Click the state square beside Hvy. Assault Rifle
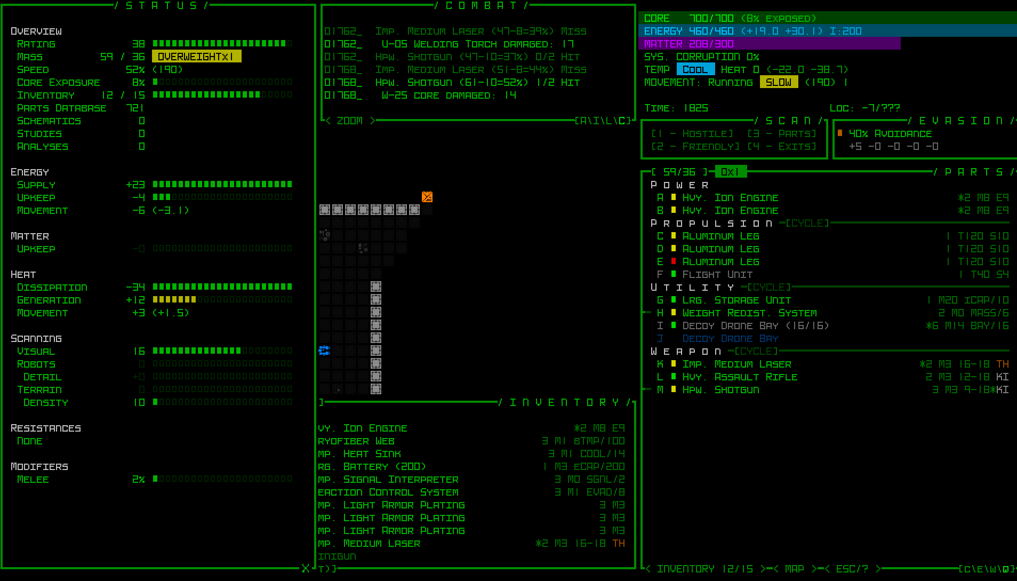 (x=674, y=377)
